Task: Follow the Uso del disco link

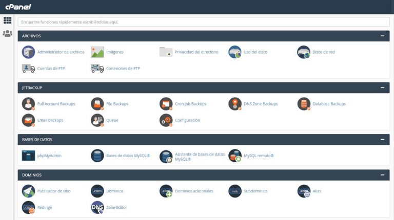Action: pos(255,52)
